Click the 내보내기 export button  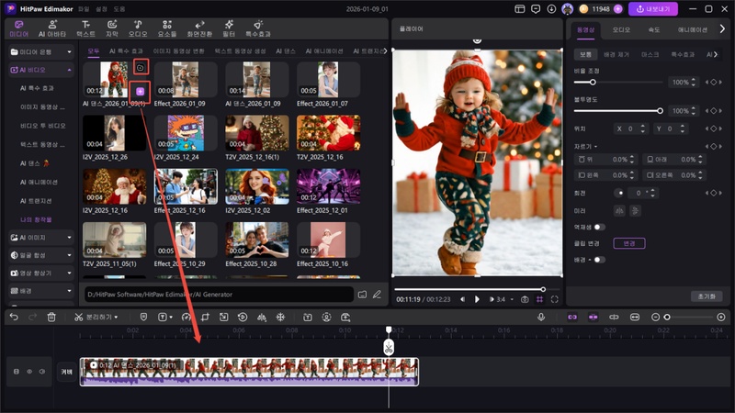(652, 9)
